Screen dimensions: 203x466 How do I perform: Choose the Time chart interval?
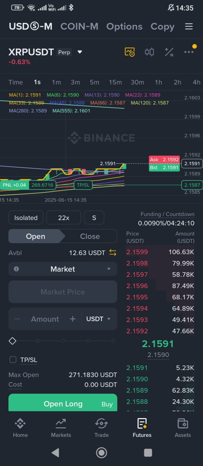(16, 82)
